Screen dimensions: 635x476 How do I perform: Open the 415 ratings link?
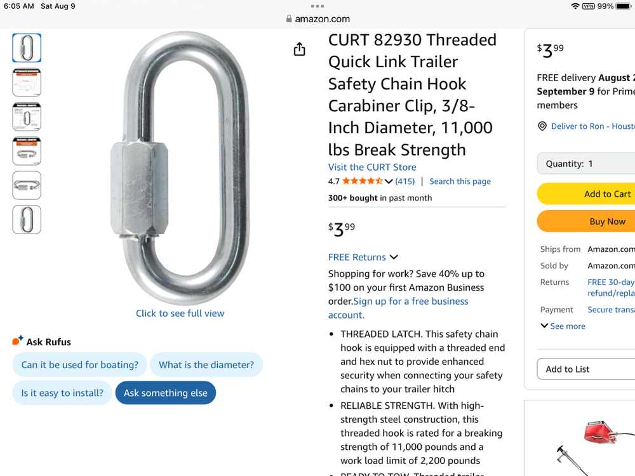405,182
